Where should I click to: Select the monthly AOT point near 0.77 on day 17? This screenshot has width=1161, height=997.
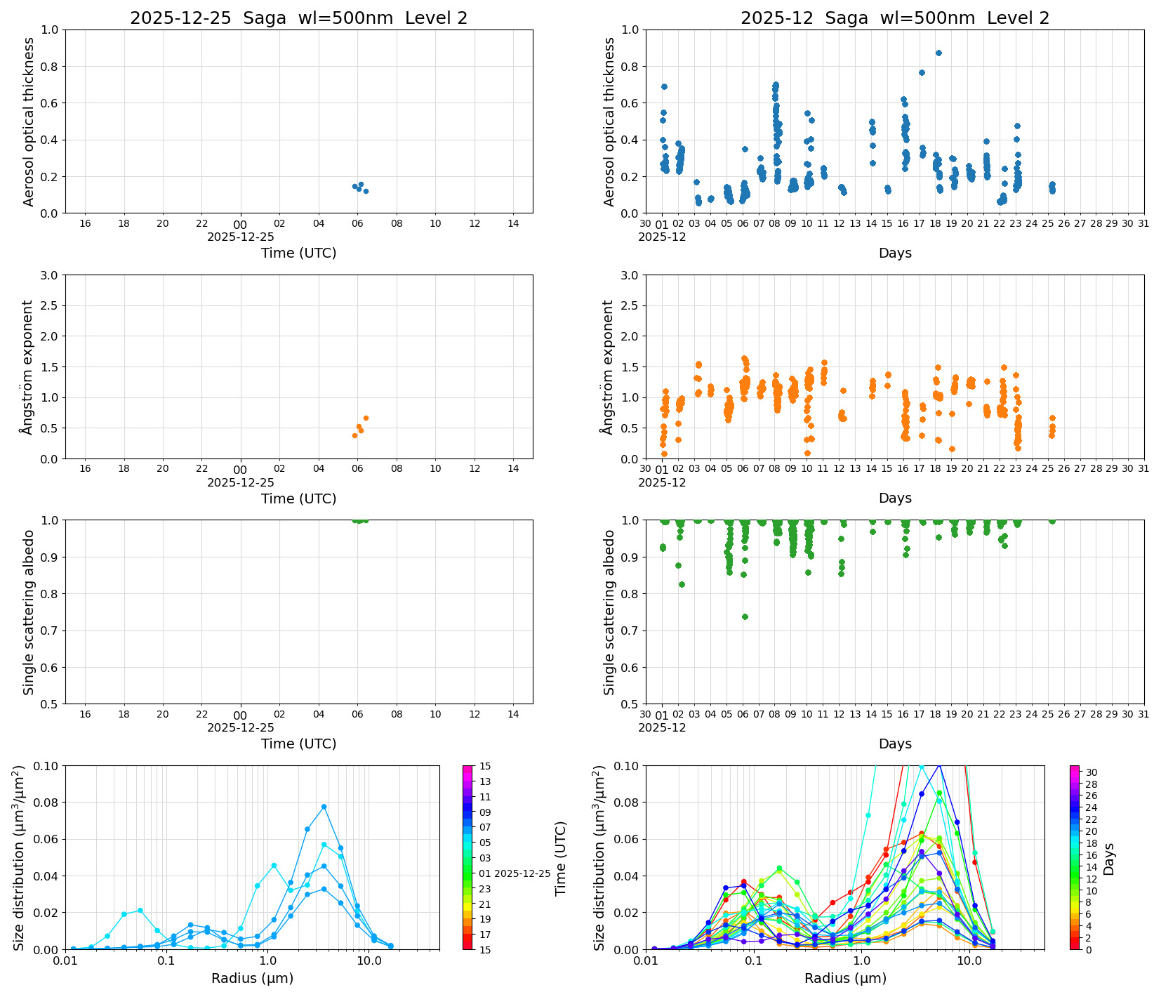click(x=922, y=72)
